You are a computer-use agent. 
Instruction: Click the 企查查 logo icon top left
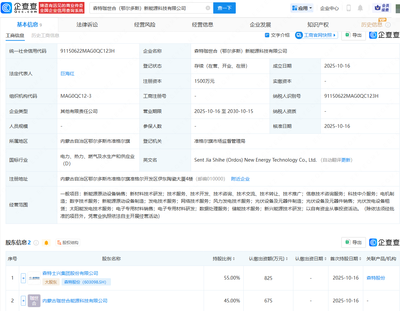click(6, 7)
